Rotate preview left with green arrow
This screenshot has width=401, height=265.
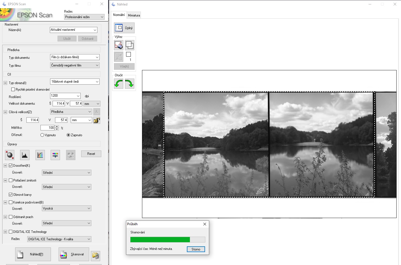pyautogui.click(x=119, y=83)
